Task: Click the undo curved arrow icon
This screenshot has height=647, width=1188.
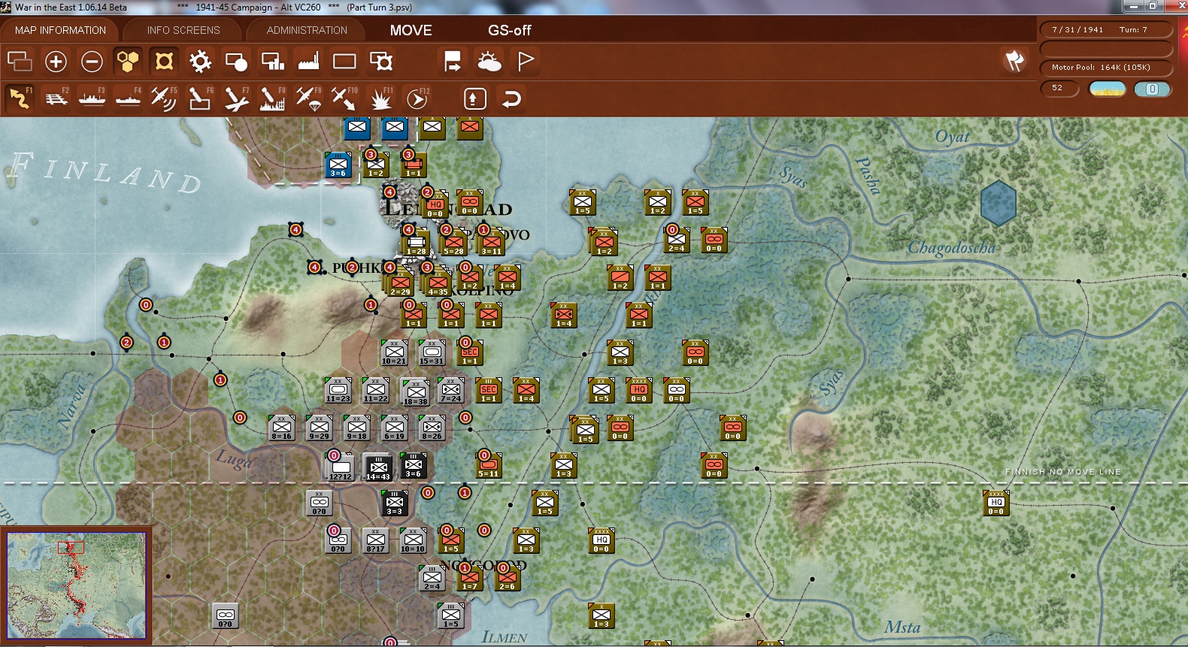Action: (x=511, y=98)
